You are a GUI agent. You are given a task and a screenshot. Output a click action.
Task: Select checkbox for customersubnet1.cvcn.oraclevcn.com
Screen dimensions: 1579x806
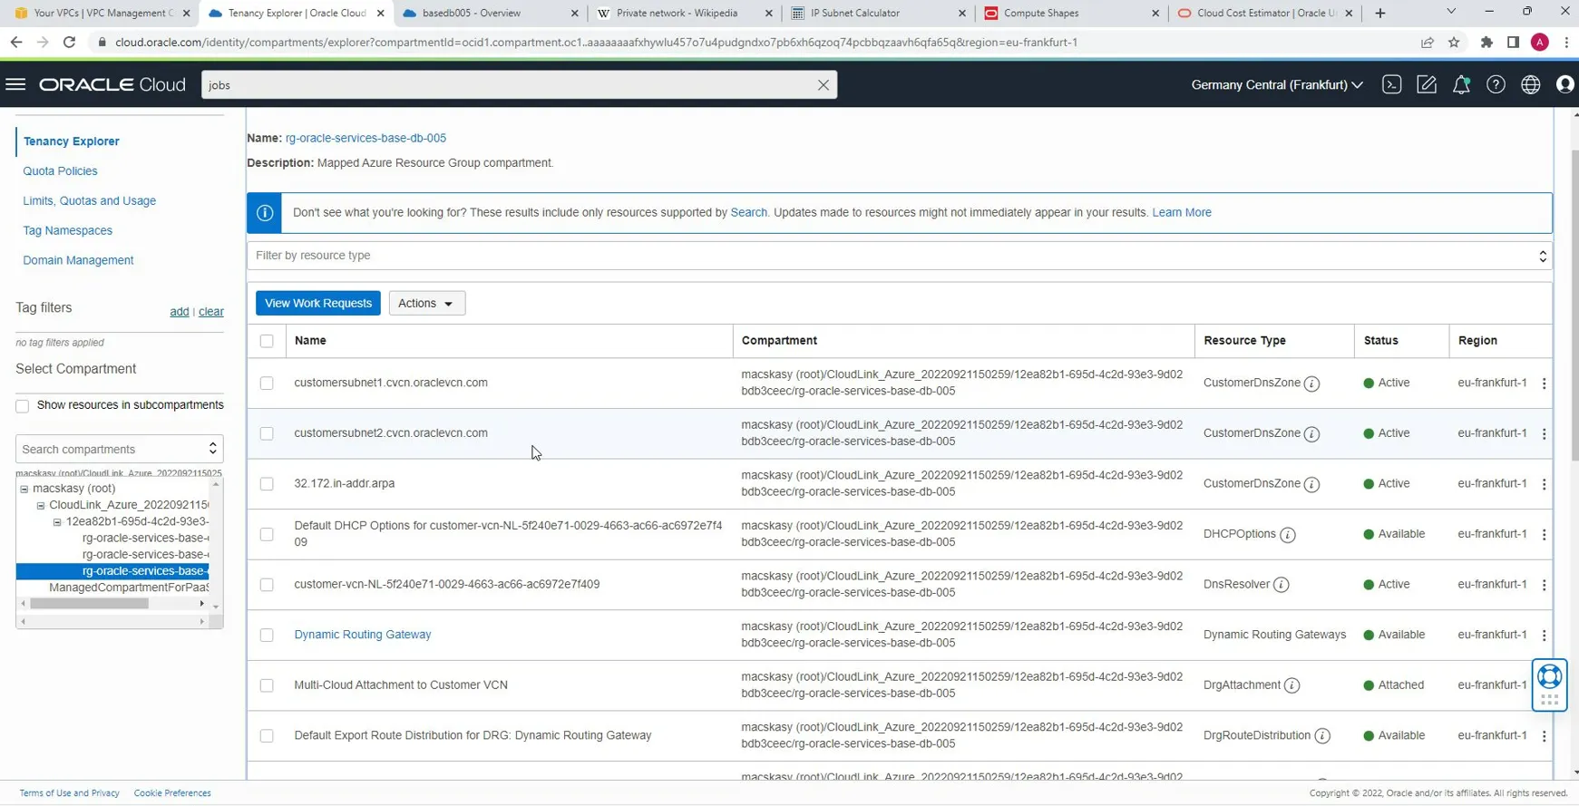(267, 384)
